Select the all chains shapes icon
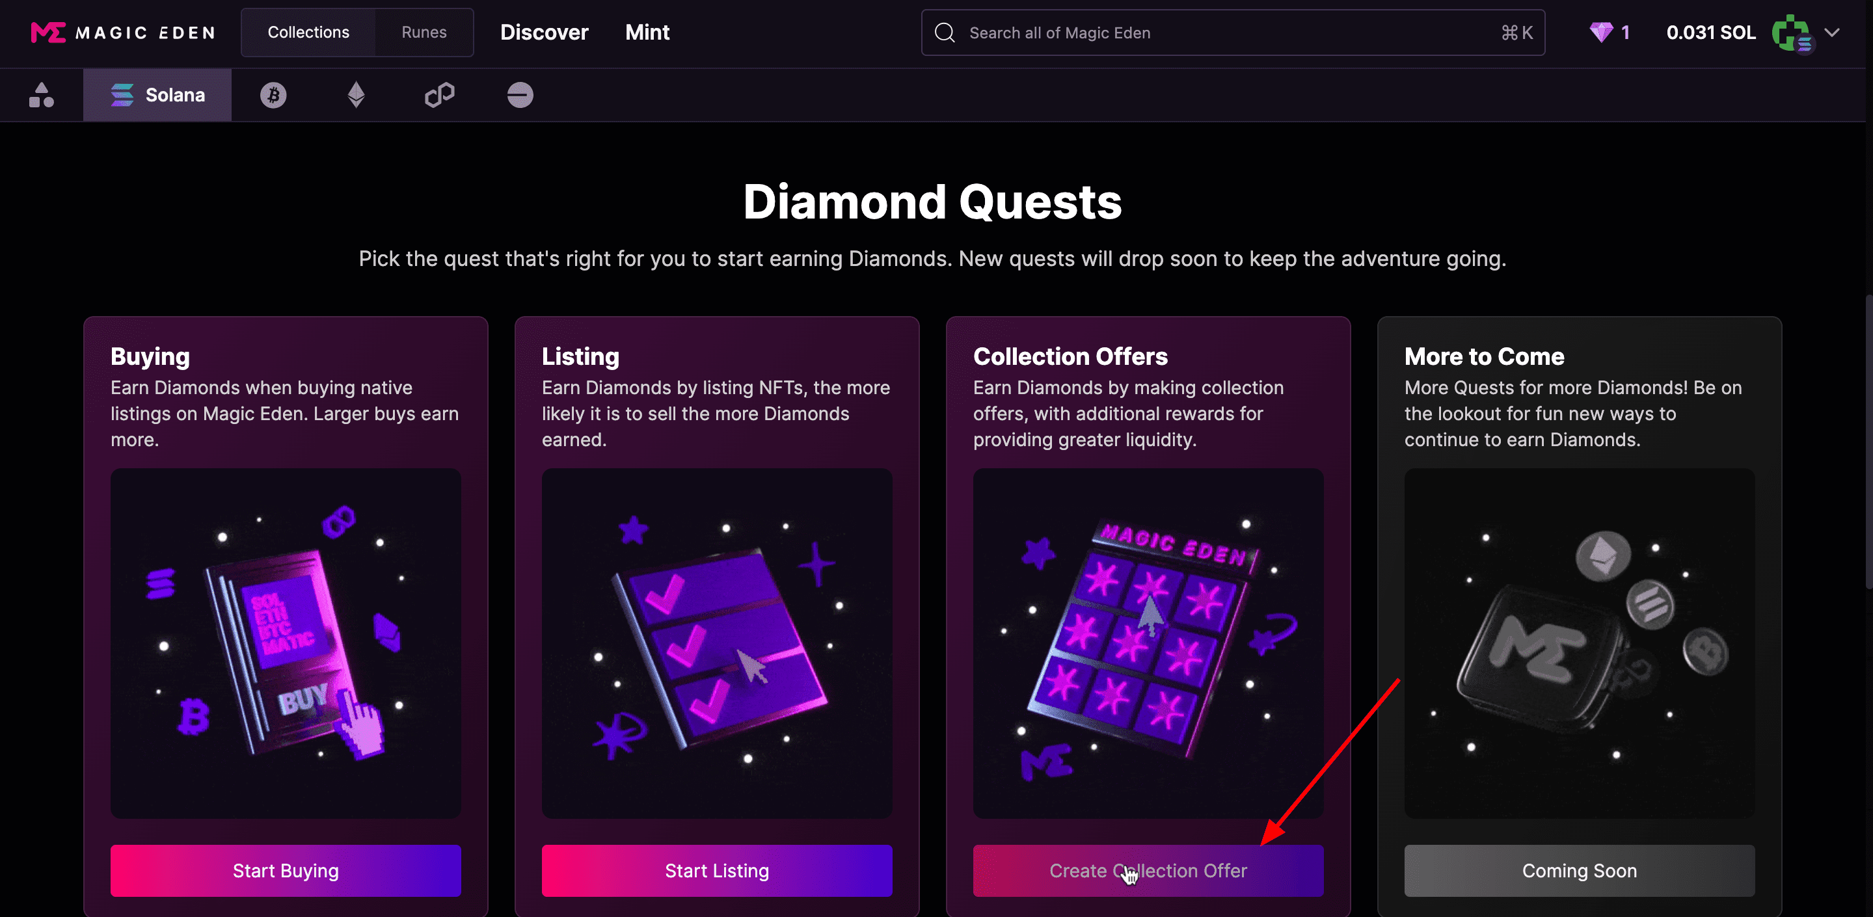 pyautogui.click(x=42, y=95)
